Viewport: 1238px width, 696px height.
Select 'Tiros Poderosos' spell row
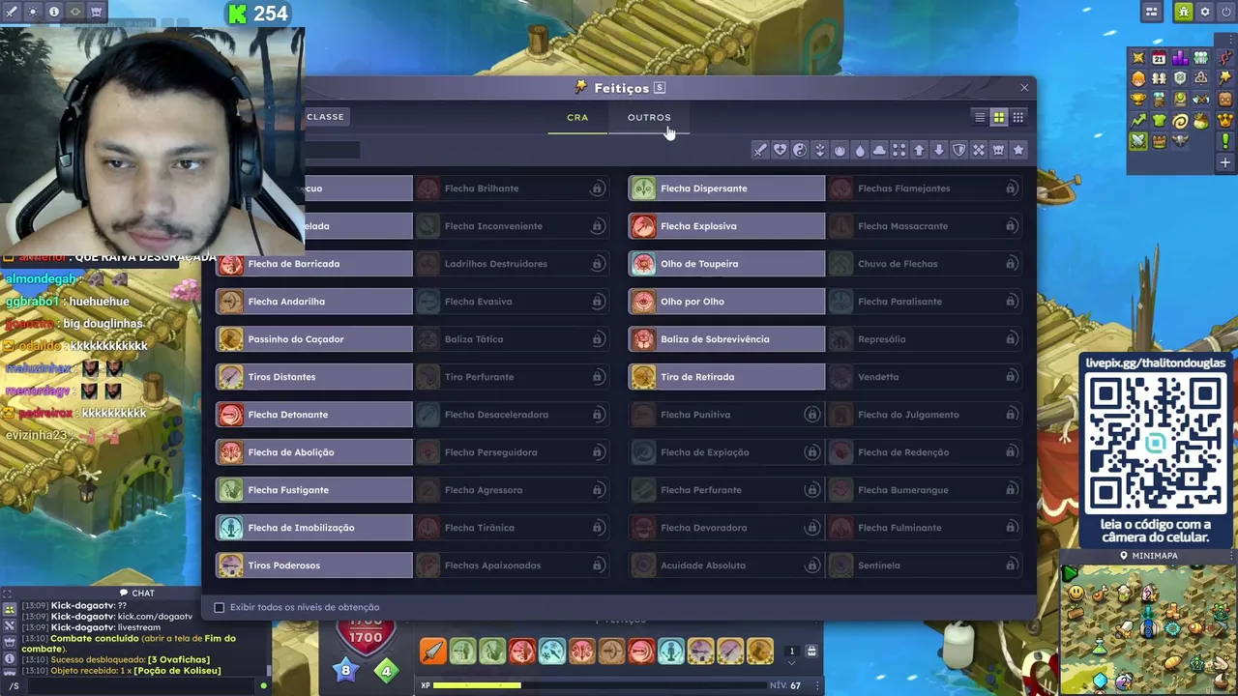click(x=313, y=565)
